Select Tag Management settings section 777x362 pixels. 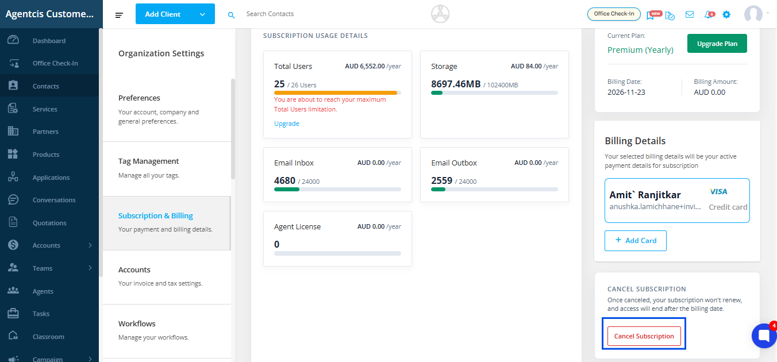167,169
